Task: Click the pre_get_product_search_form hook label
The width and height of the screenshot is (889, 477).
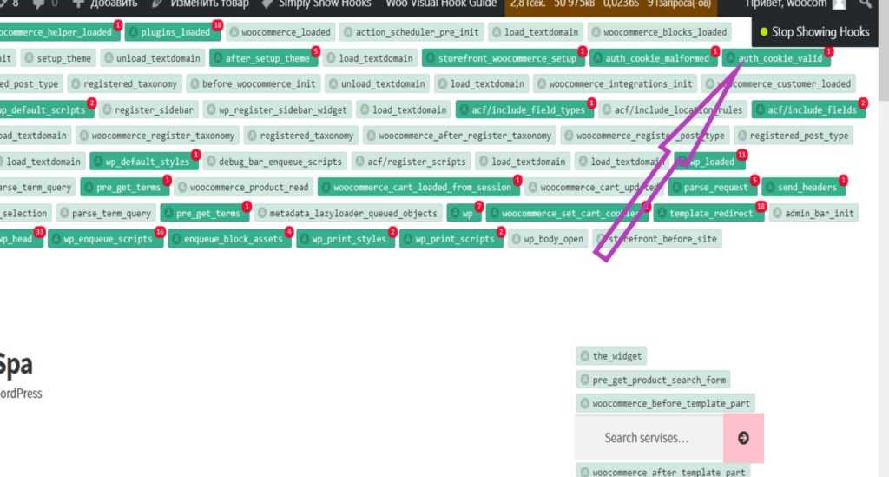Action: (653, 380)
